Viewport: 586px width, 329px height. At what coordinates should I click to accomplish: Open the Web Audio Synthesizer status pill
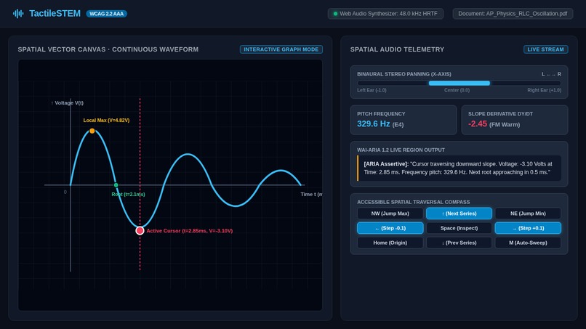[385, 14]
